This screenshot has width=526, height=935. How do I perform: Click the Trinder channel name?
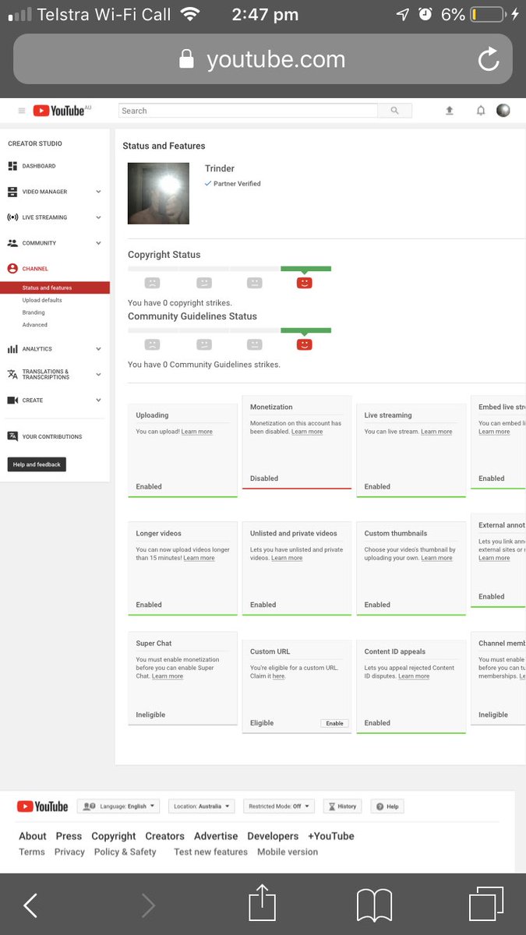(220, 168)
